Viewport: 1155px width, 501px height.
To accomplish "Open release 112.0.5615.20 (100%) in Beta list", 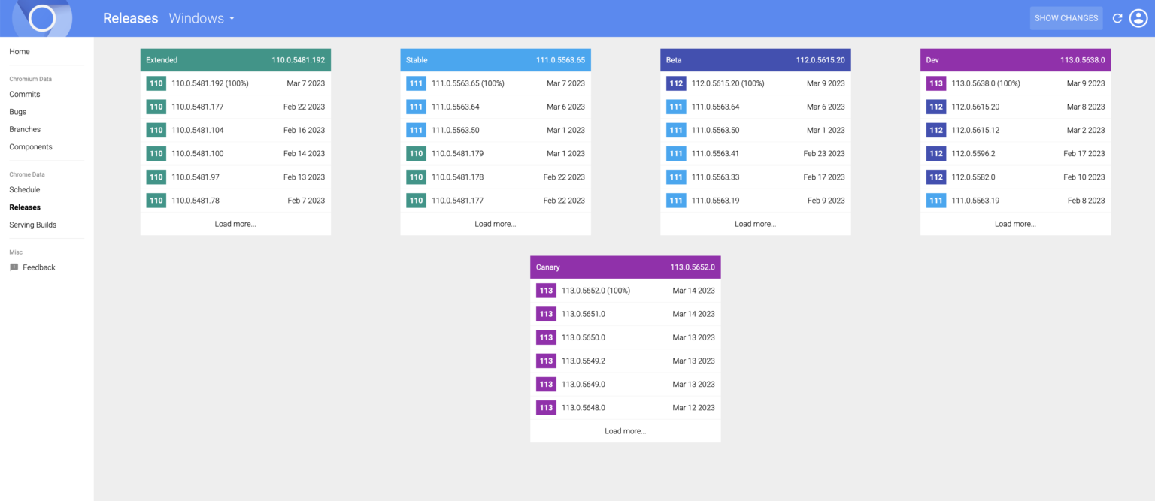I will (x=727, y=83).
